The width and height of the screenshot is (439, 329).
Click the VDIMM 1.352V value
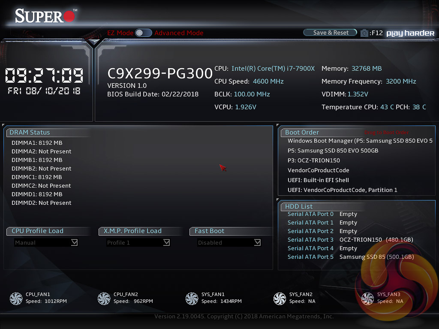click(x=358, y=94)
